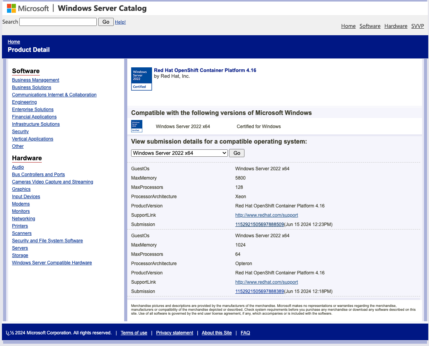Image resolution: width=429 pixels, height=346 pixels.
Task: Open Enterprise Solutions category
Action: click(x=32, y=110)
